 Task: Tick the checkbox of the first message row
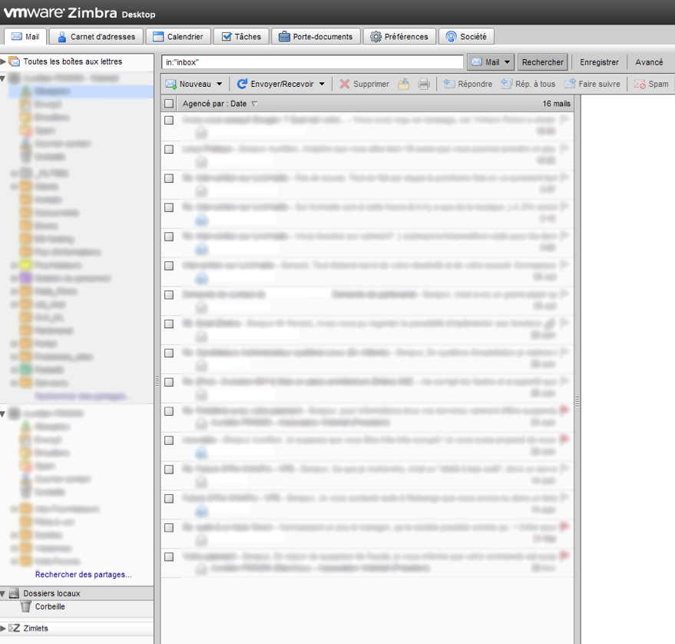click(x=169, y=120)
